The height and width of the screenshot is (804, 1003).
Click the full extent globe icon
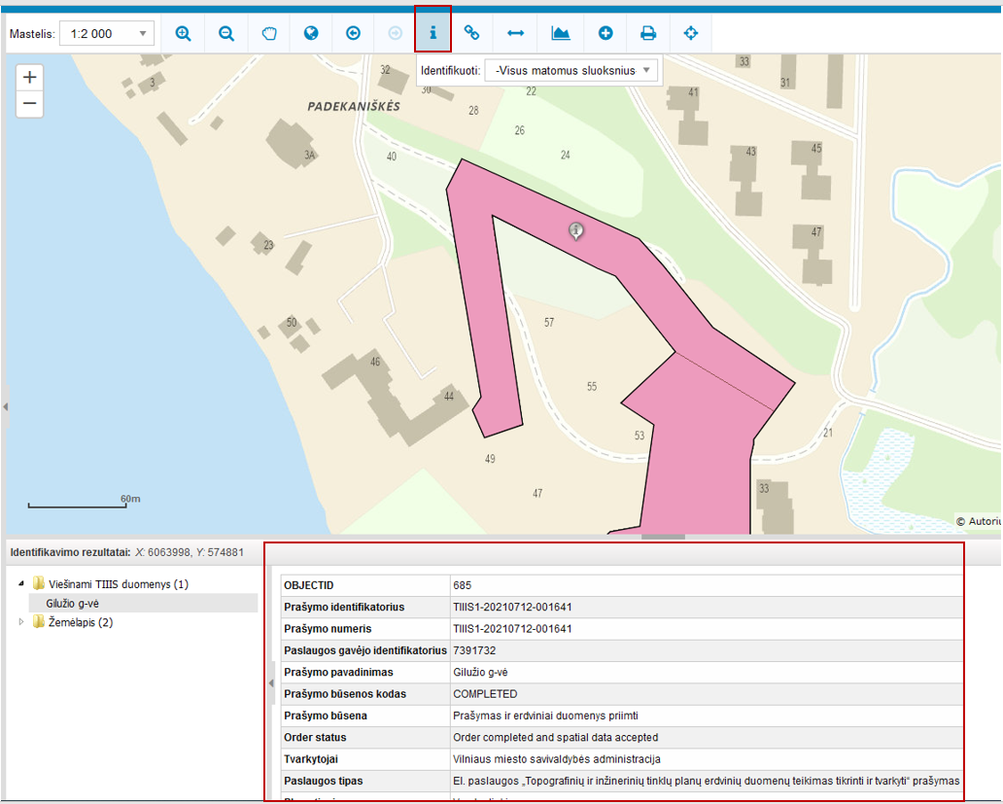(311, 33)
